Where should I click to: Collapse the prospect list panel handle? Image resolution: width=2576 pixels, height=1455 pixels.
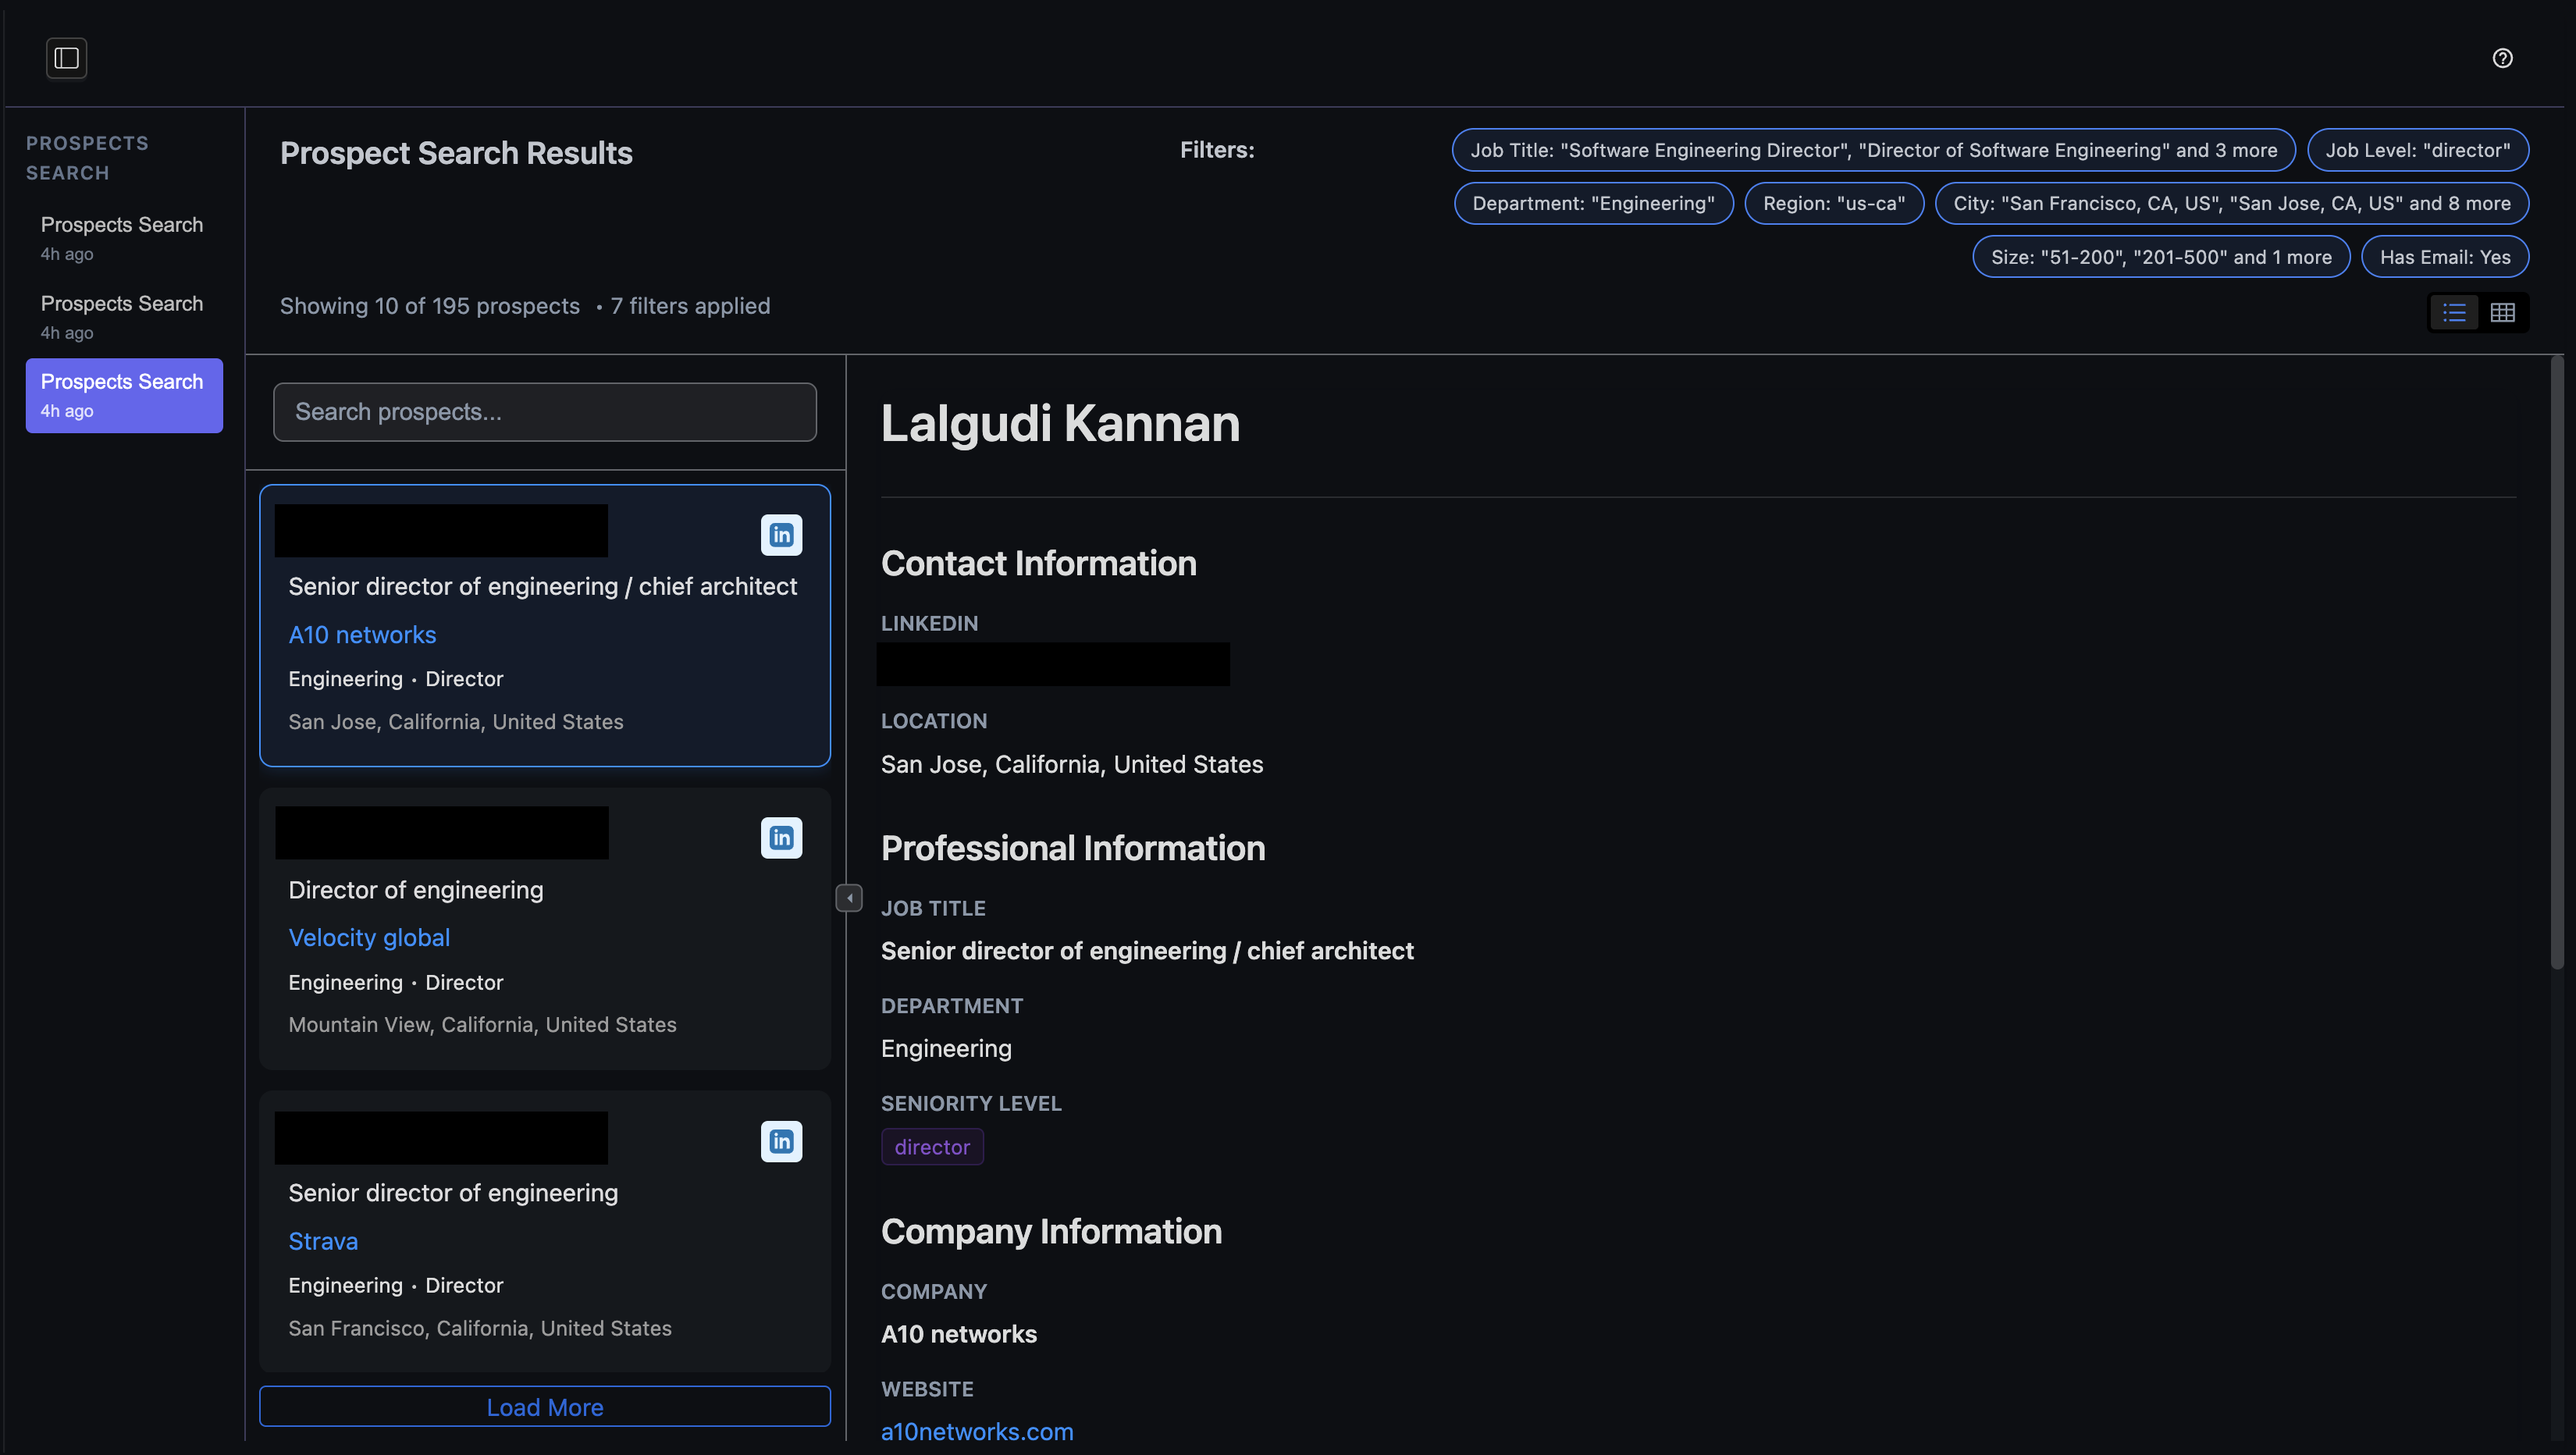pos(849,898)
